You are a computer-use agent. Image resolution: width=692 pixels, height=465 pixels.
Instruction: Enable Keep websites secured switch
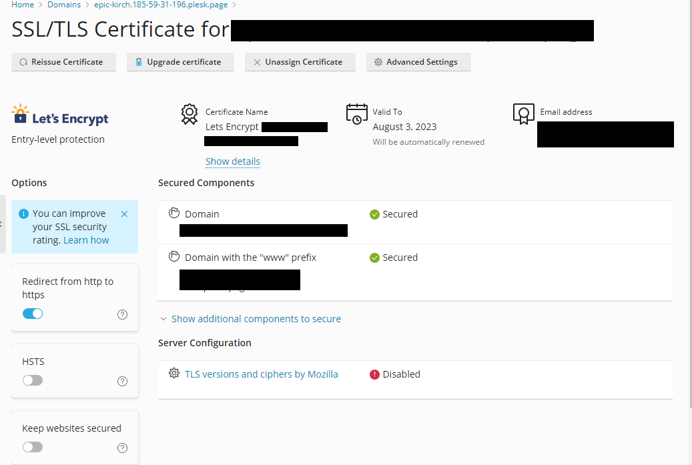(x=33, y=447)
